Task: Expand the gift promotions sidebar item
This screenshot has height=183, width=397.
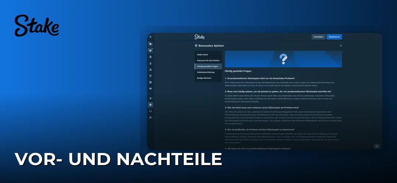Action: 150,57
